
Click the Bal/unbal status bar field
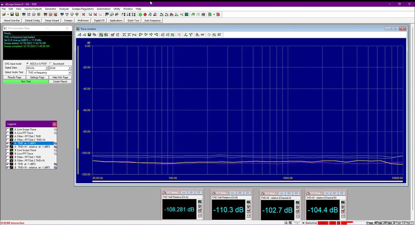pyautogui.click(x=311, y=223)
